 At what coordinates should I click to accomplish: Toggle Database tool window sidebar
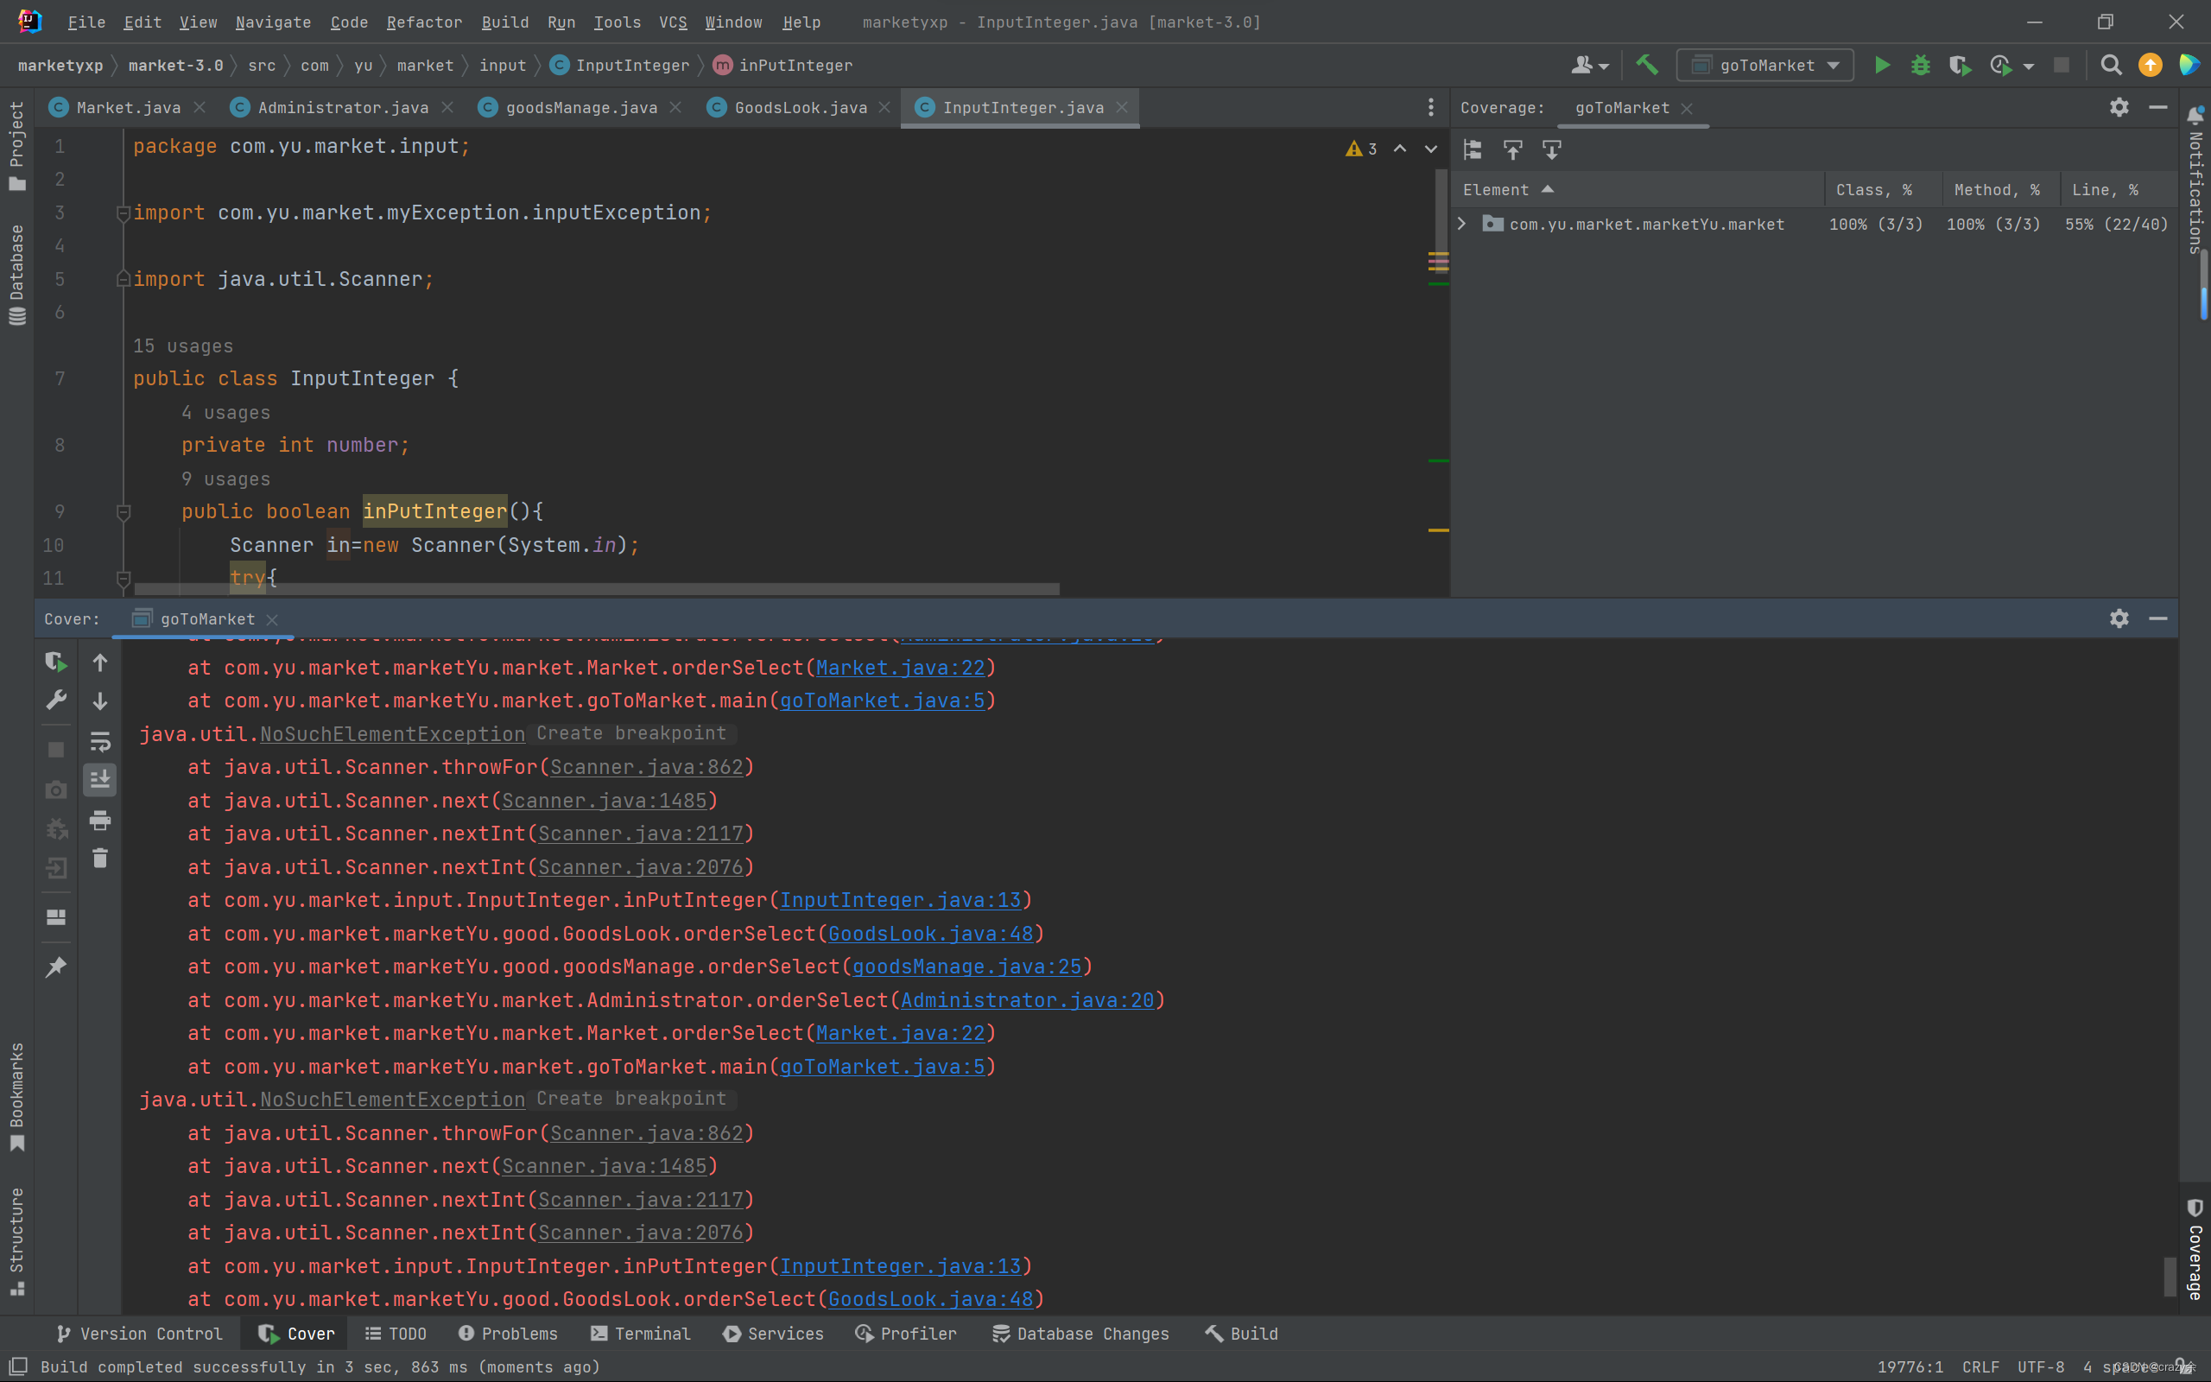pos(16,274)
